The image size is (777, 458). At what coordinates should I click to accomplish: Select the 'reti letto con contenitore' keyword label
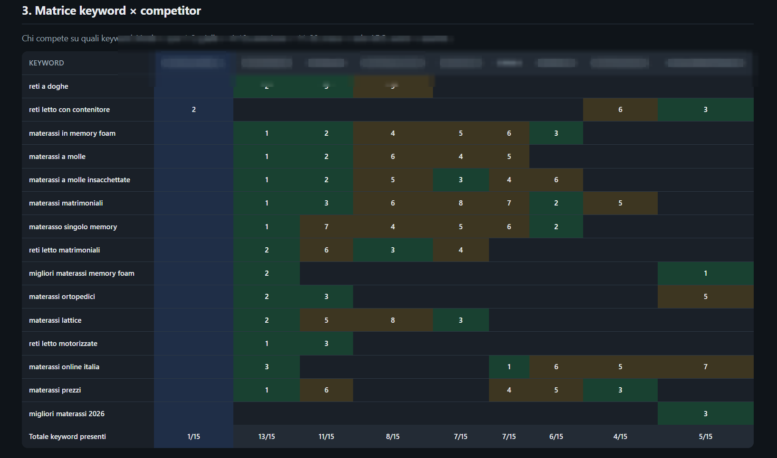[69, 110]
